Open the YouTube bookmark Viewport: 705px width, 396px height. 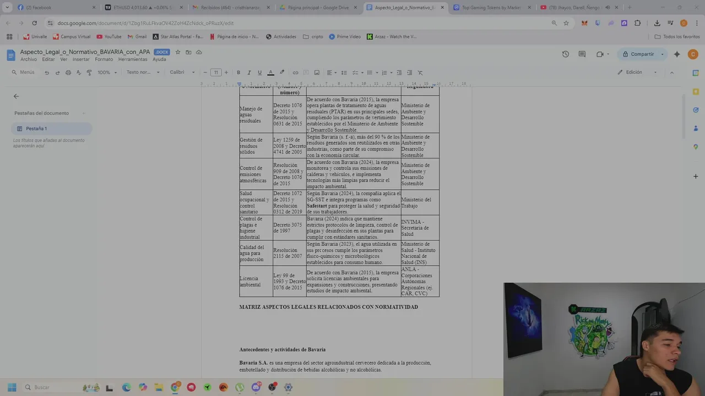109,37
